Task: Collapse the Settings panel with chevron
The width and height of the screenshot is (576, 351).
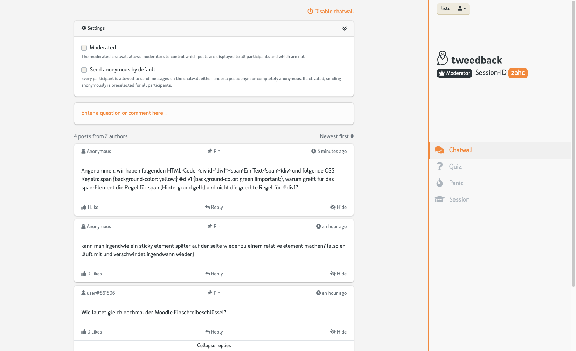Action: click(345, 28)
